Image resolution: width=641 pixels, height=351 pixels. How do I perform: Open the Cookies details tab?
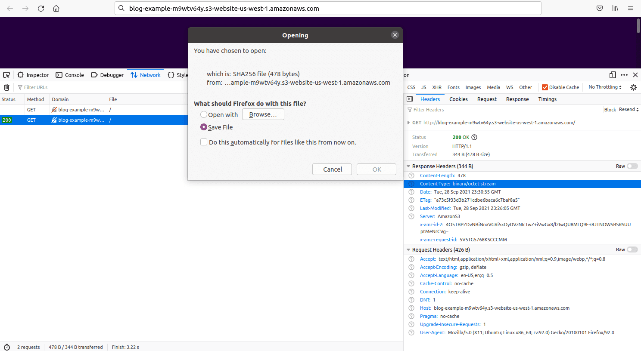(458, 99)
